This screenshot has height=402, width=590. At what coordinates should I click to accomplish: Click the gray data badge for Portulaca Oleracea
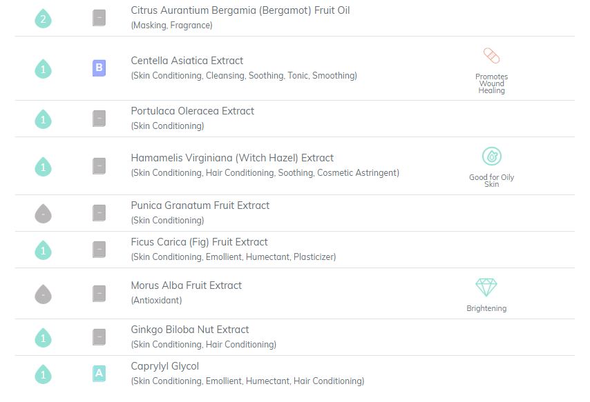pyautogui.click(x=99, y=119)
